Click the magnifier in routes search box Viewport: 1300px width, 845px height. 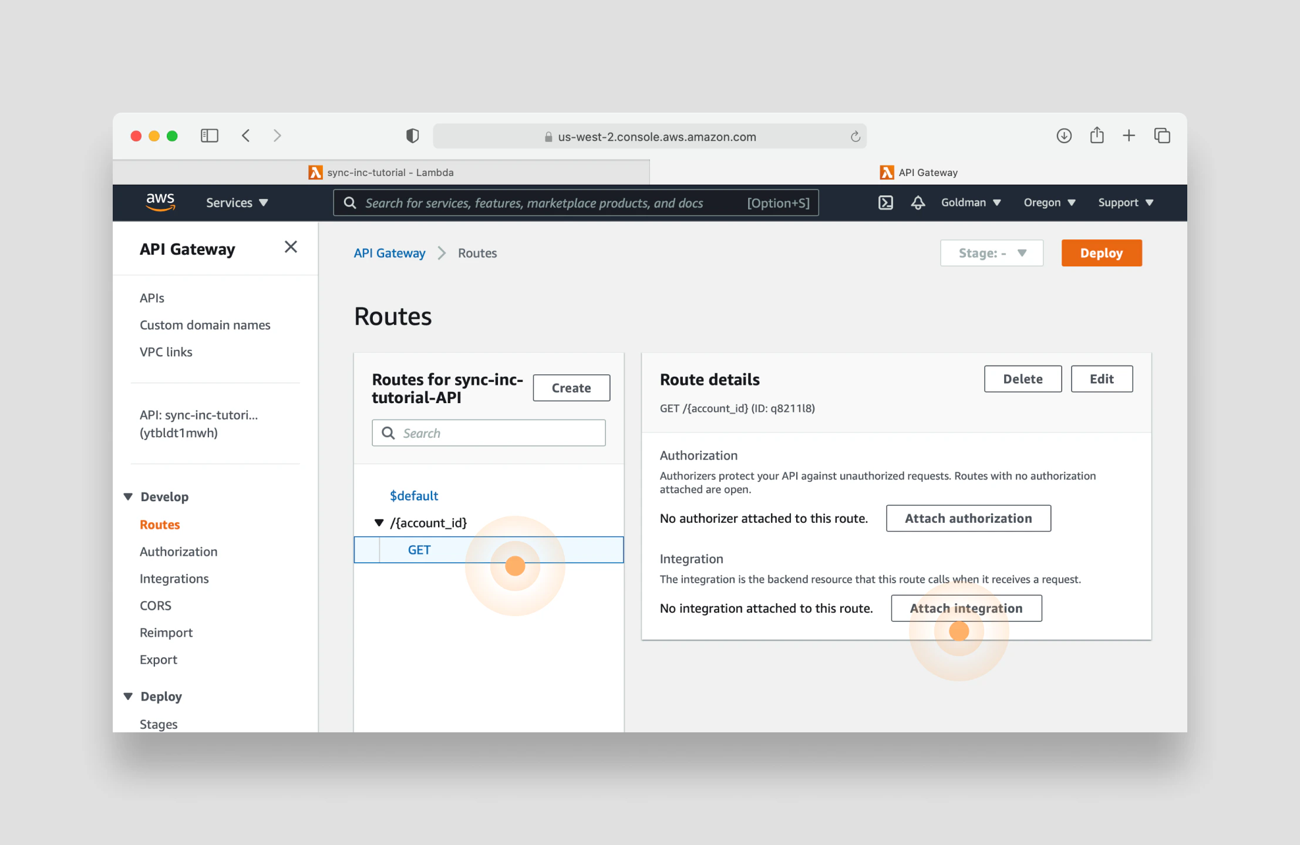coord(388,433)
